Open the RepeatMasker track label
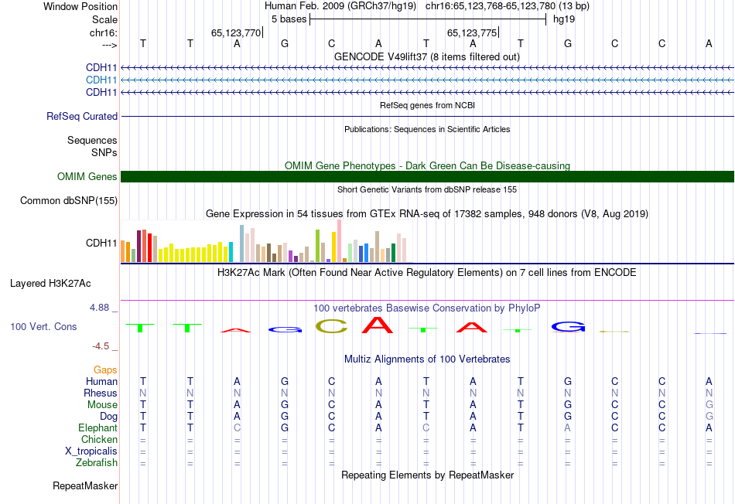 tap(85, 485)
